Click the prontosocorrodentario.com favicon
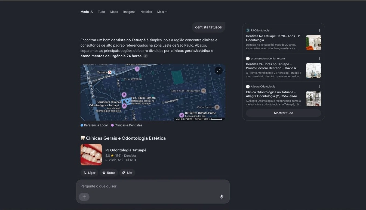 coord(248,58)
